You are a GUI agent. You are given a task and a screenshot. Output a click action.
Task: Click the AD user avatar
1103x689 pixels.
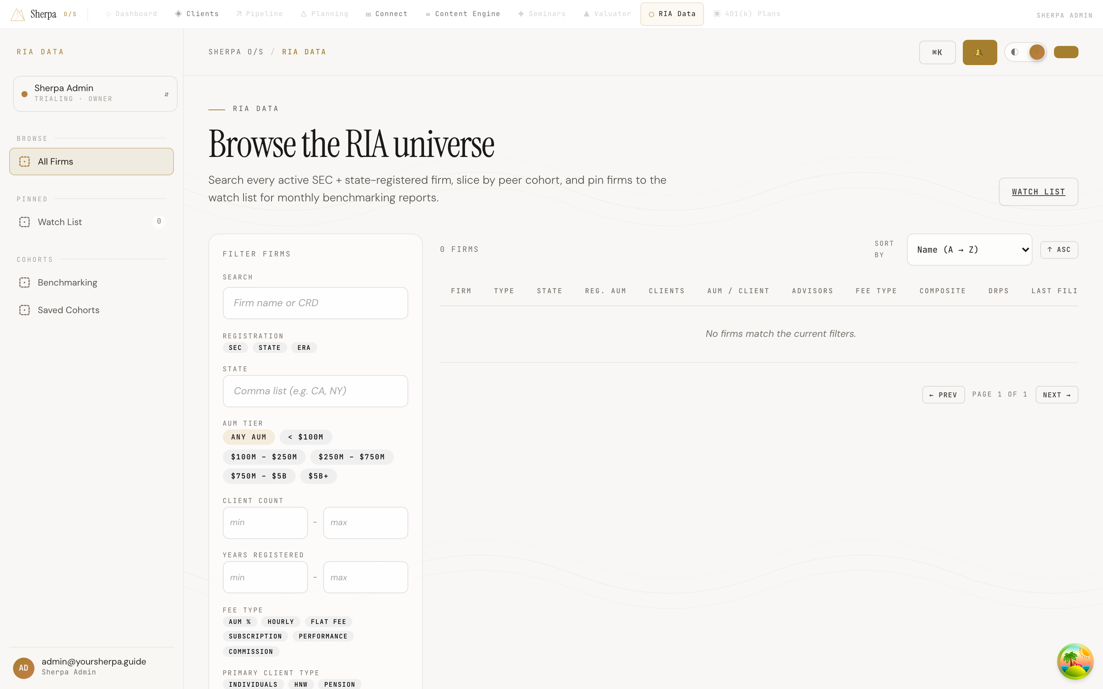click(24, 668)
